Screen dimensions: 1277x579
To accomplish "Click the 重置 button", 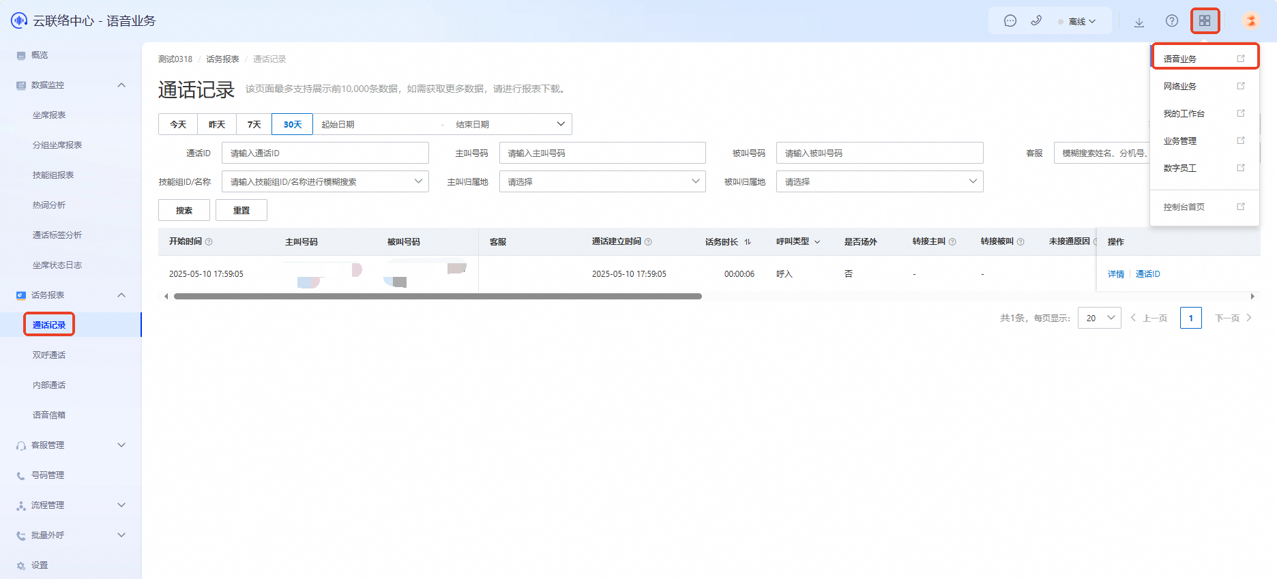I will (241, 210).
